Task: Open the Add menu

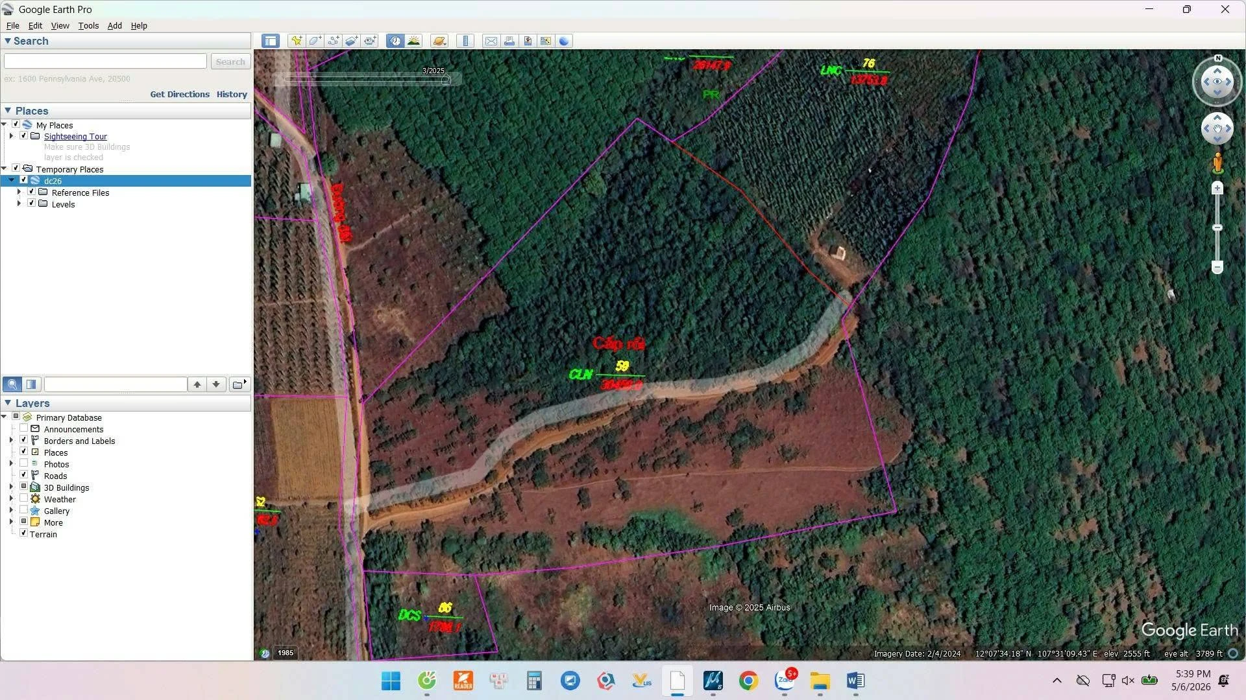Action: (x=114, y=25)
